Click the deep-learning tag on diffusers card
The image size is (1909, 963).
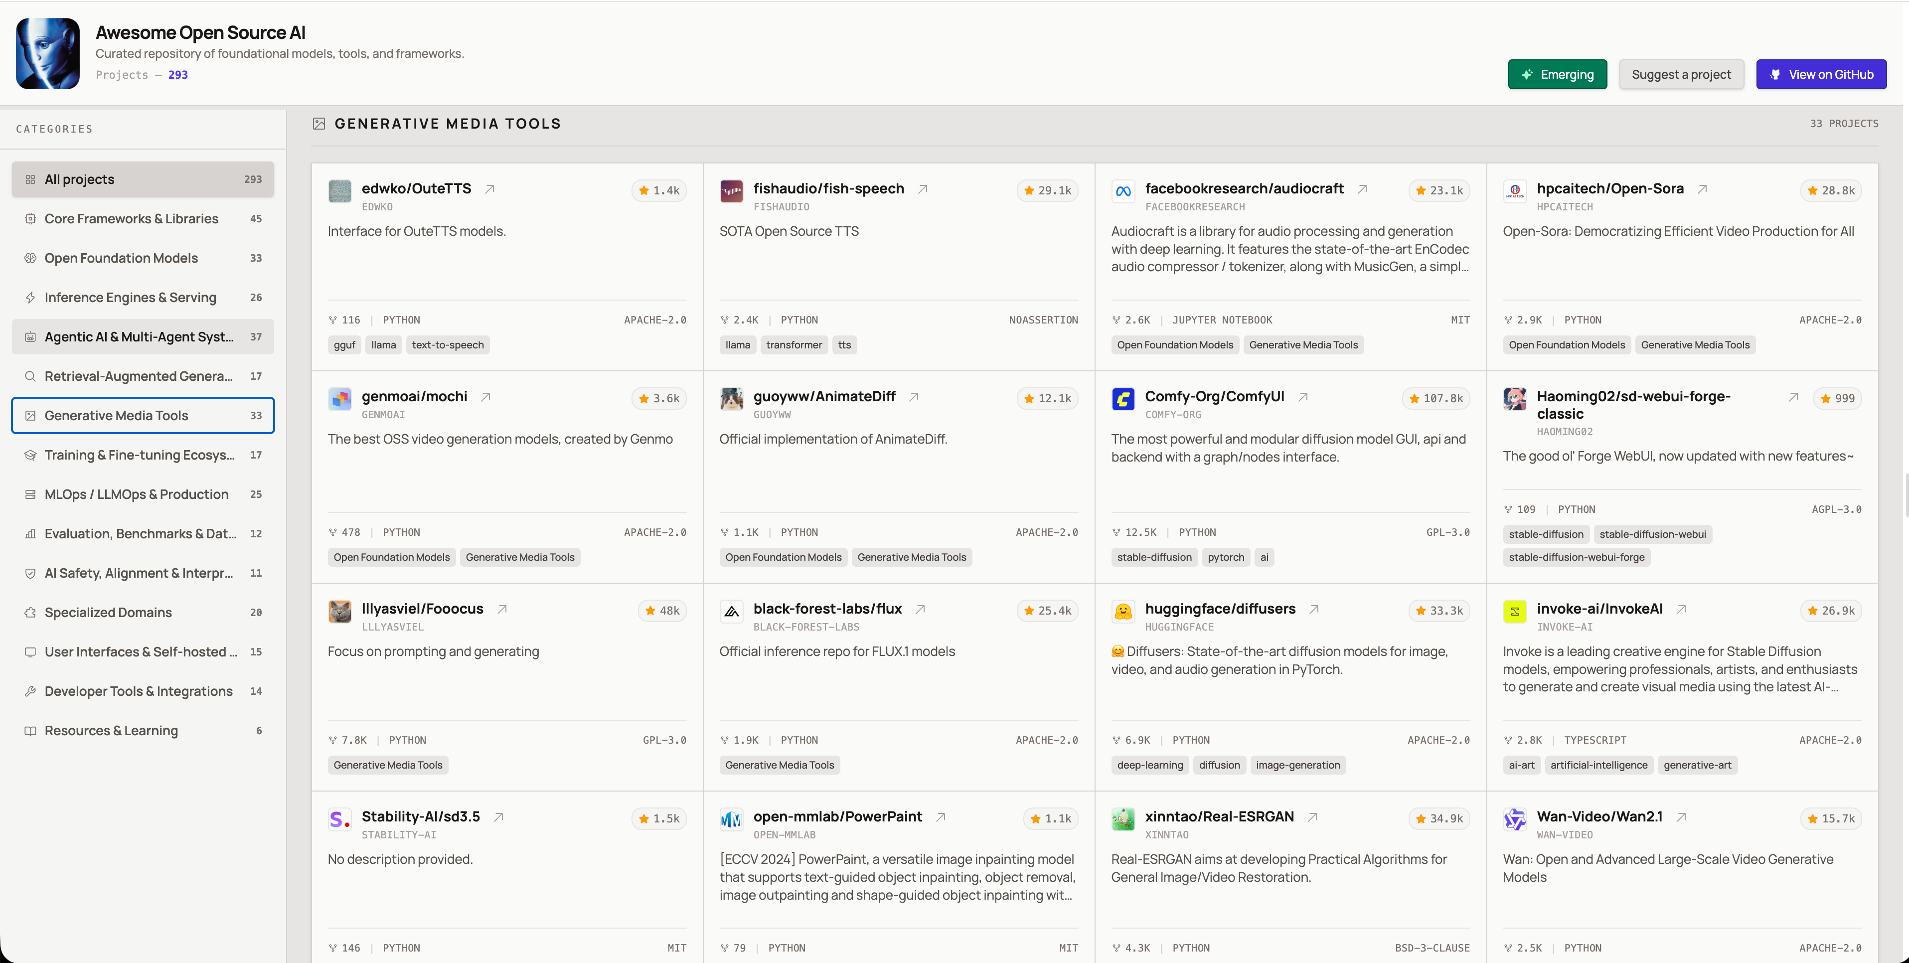[x=1149, y=764]
